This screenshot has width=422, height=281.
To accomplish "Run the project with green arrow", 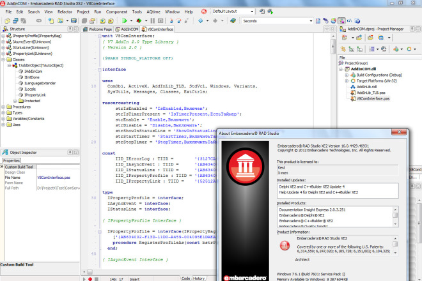I will [x=124, y=20].
